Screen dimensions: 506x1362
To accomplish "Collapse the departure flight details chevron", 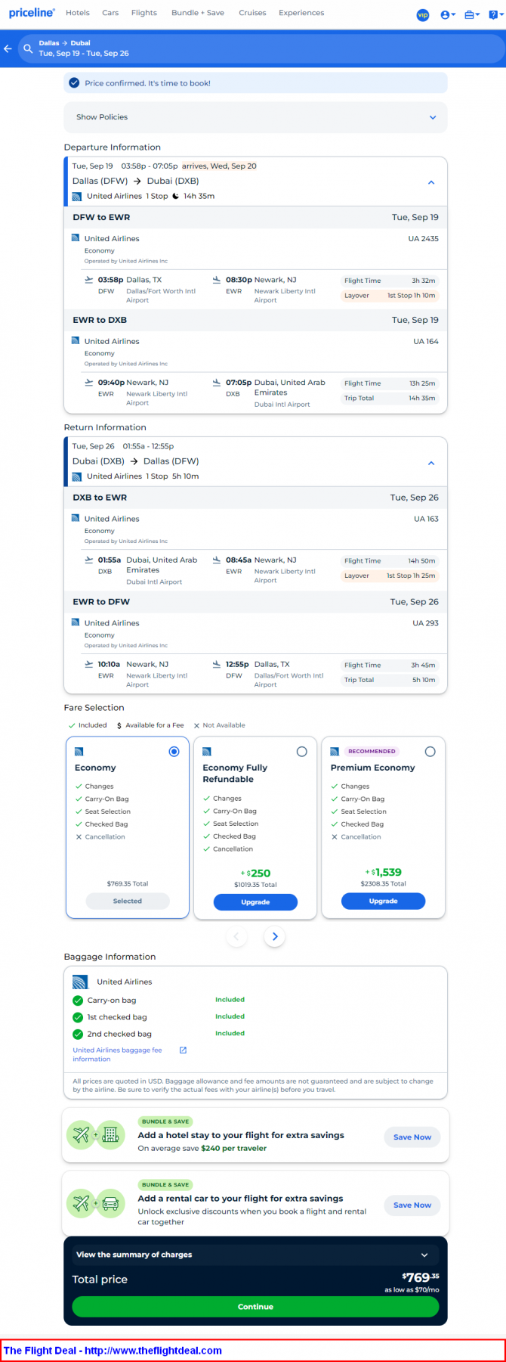I will click(x=431, y=182).
